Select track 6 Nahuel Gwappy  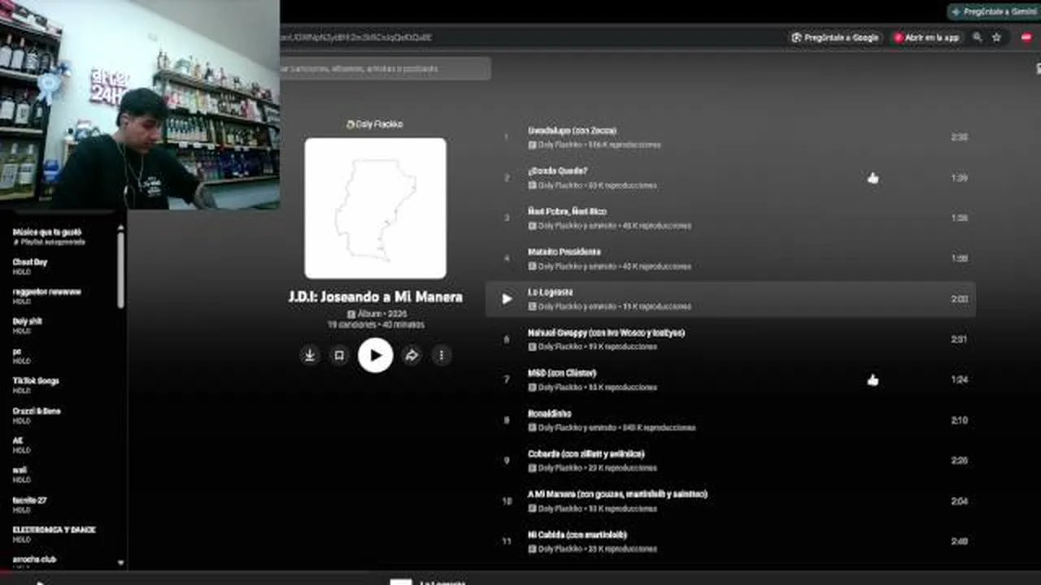(x=730, y=340)
